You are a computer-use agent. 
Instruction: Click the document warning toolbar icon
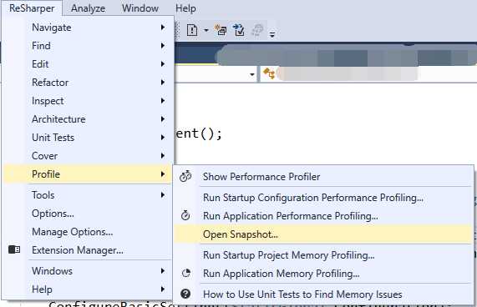tap(192, 30)
